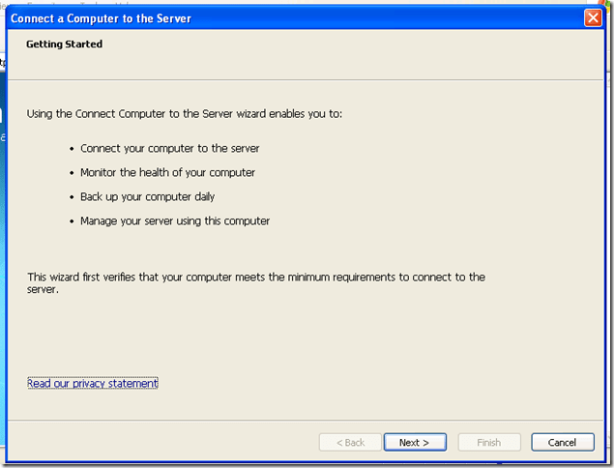Click the greyed-out Back button
The image size is (614, 468).
pos(350,442)
